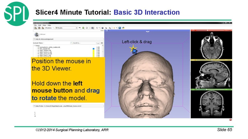Click the hide-all models button beside Scroll to
Screen dimensions: 248x139
pyautogui.click(x=98, y=43)
